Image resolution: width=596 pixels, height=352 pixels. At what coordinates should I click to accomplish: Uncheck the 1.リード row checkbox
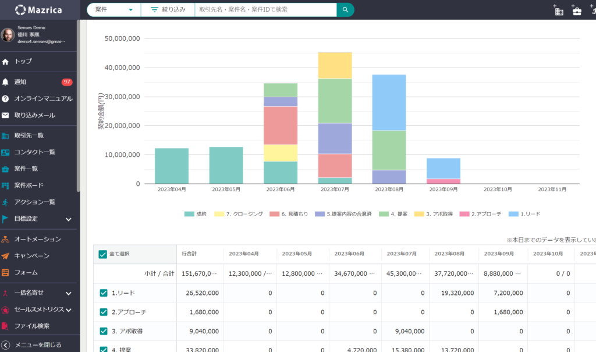pos(104,293)
